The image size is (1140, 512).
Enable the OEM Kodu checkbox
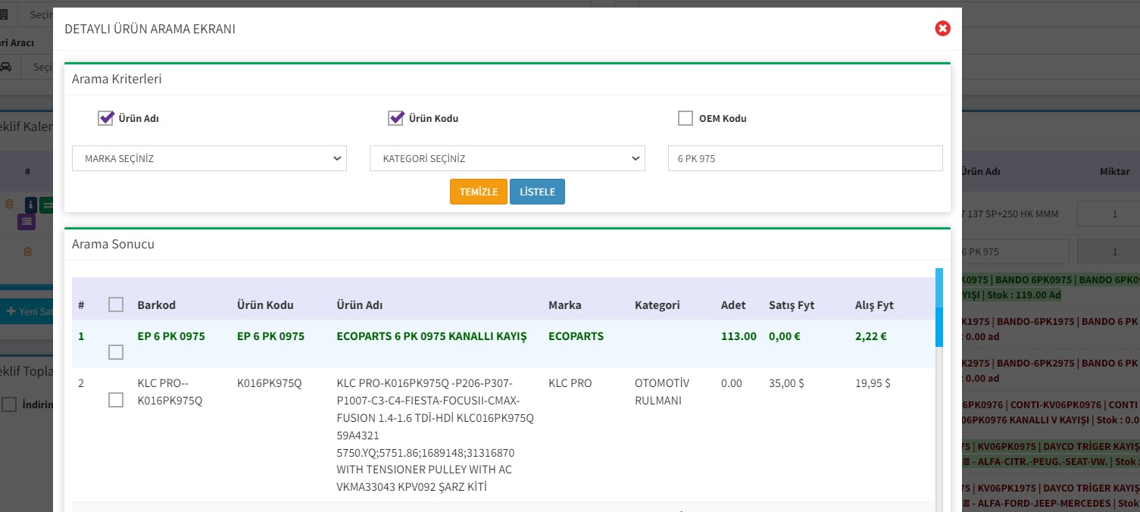pos(686,118)
